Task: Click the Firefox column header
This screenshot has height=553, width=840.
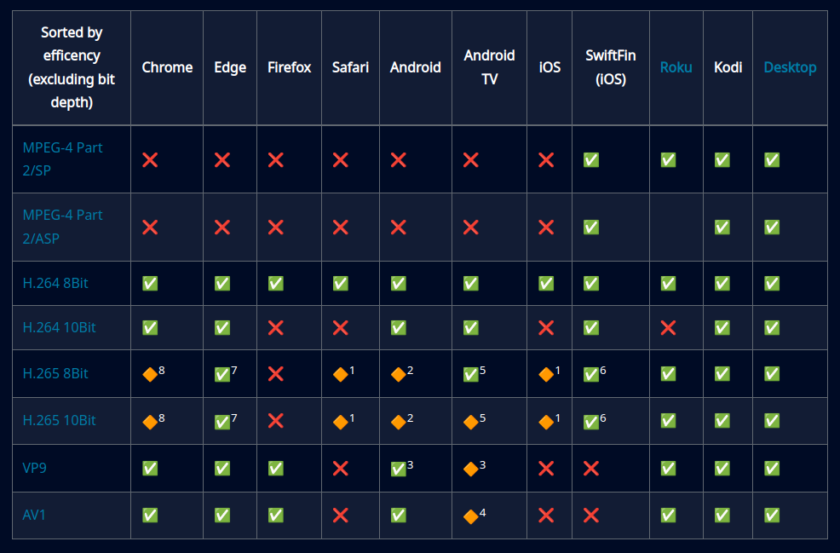Action: [x=289, y=67]
